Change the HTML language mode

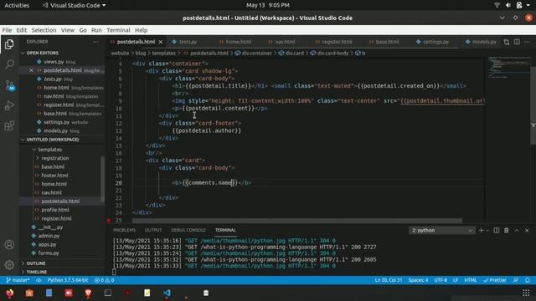click(x=471, y=280)
